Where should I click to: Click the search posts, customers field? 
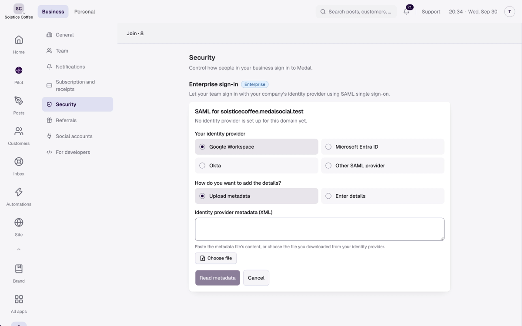point(356,12)
